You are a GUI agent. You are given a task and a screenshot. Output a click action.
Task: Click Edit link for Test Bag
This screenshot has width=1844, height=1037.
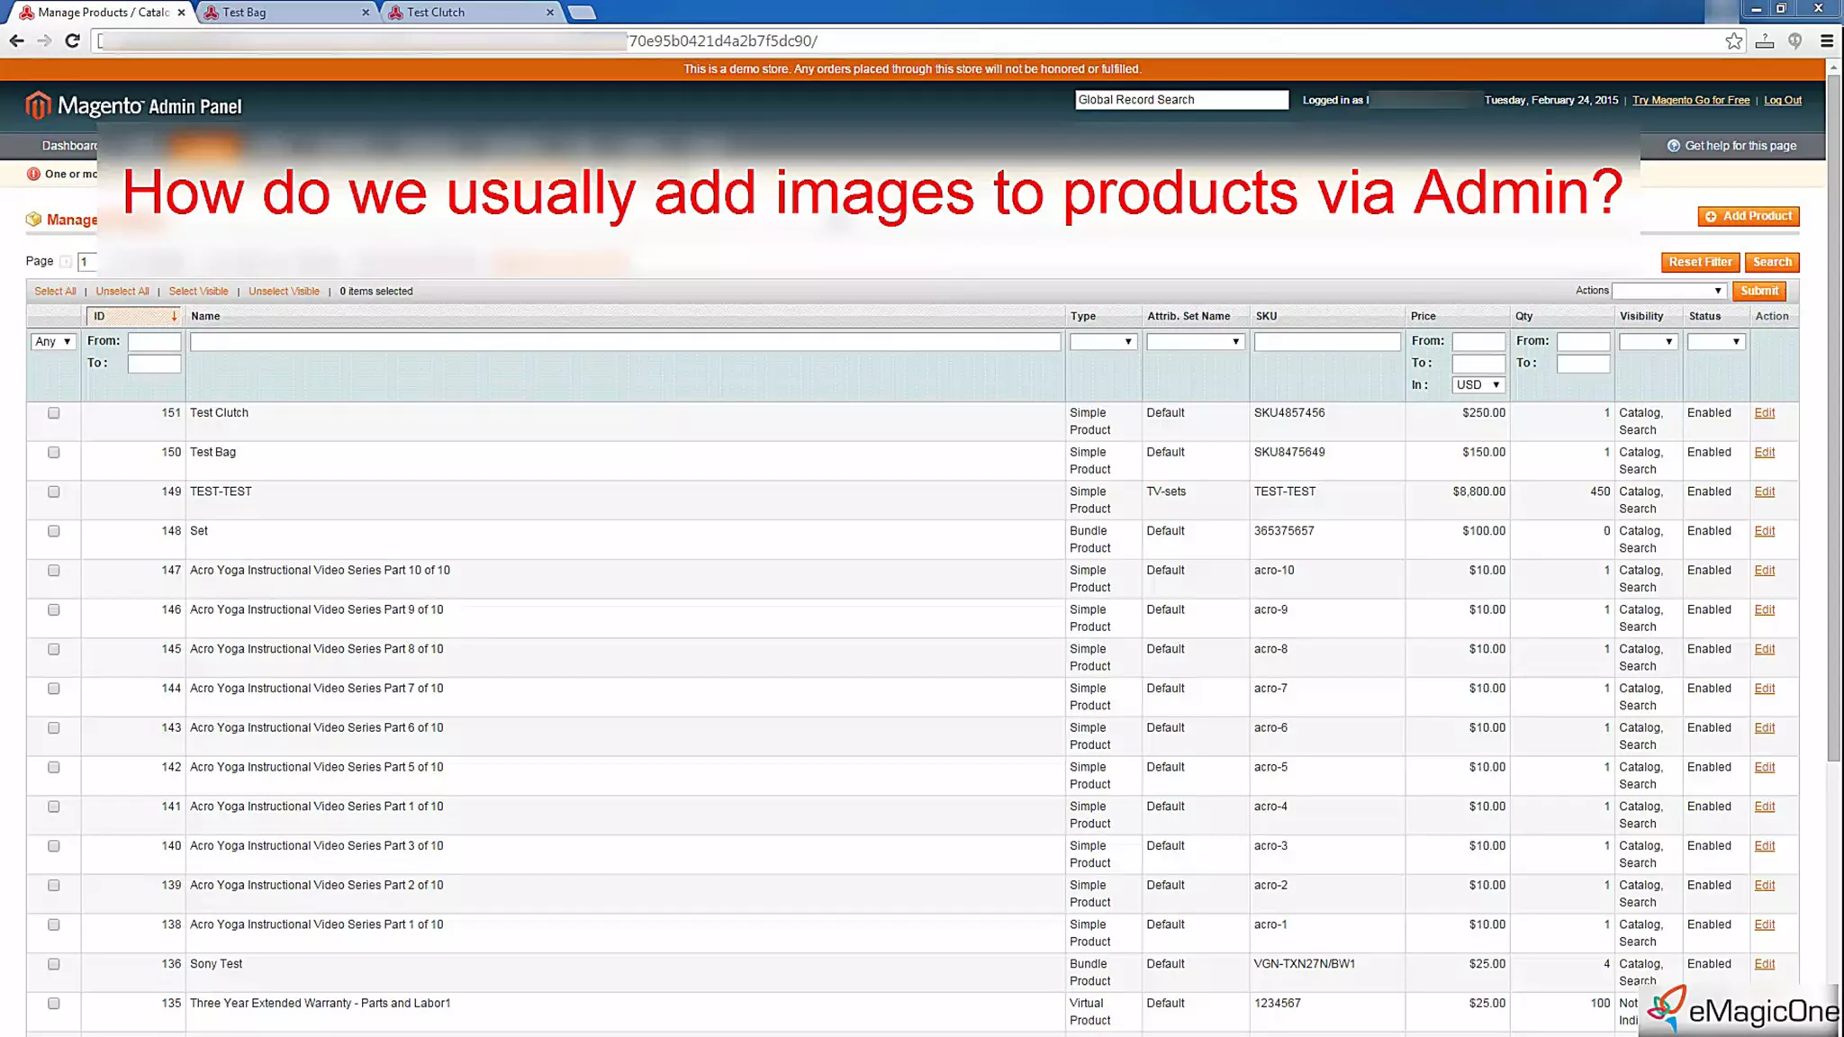coord(1764,452)
